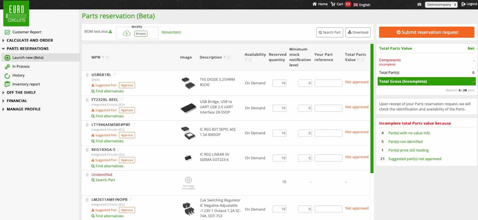Approve the REG103GA-5 suggested part
The width and height of the screenshot is (478, 220).
[127, 160]
